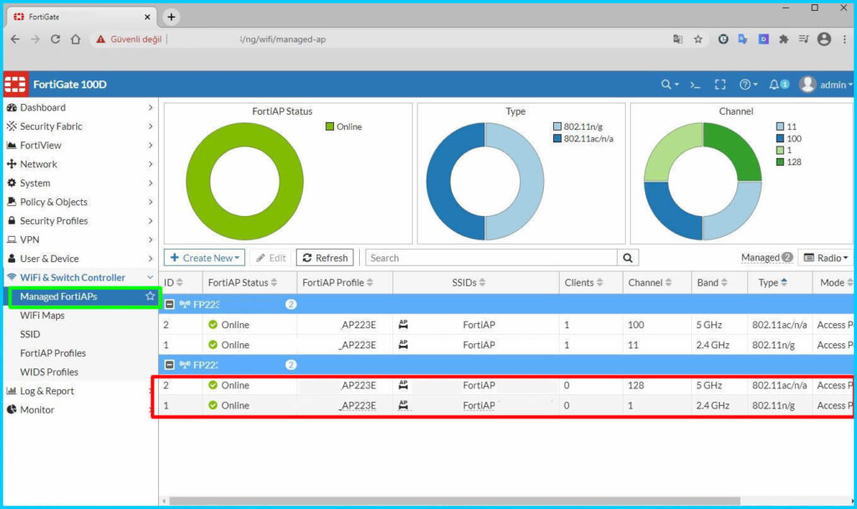The width and height of the screenshot is (857, 509).
Task: Open a new browser tab
Action: (x=171, y=17)
